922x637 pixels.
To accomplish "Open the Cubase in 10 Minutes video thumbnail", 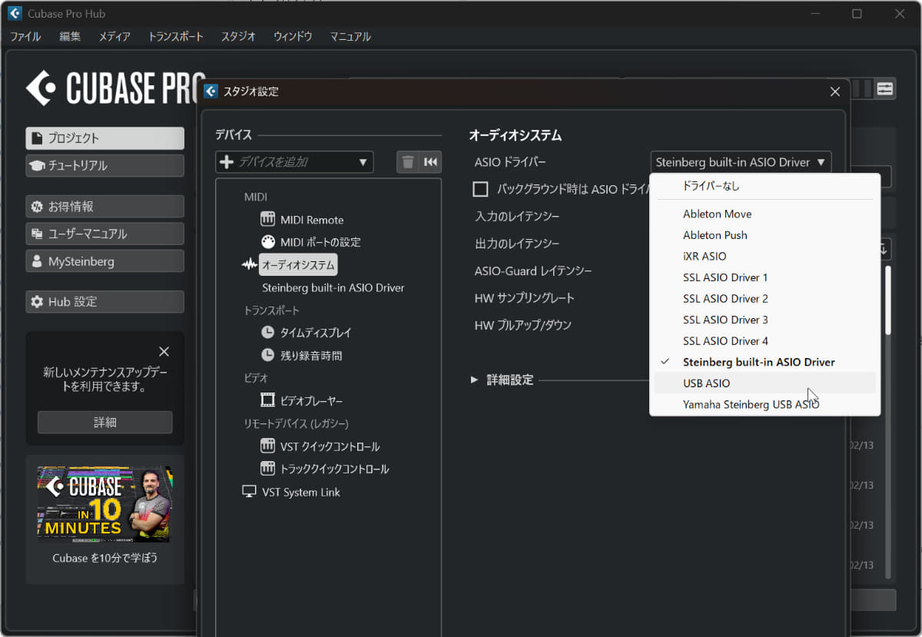I will (x=104, y=504).
